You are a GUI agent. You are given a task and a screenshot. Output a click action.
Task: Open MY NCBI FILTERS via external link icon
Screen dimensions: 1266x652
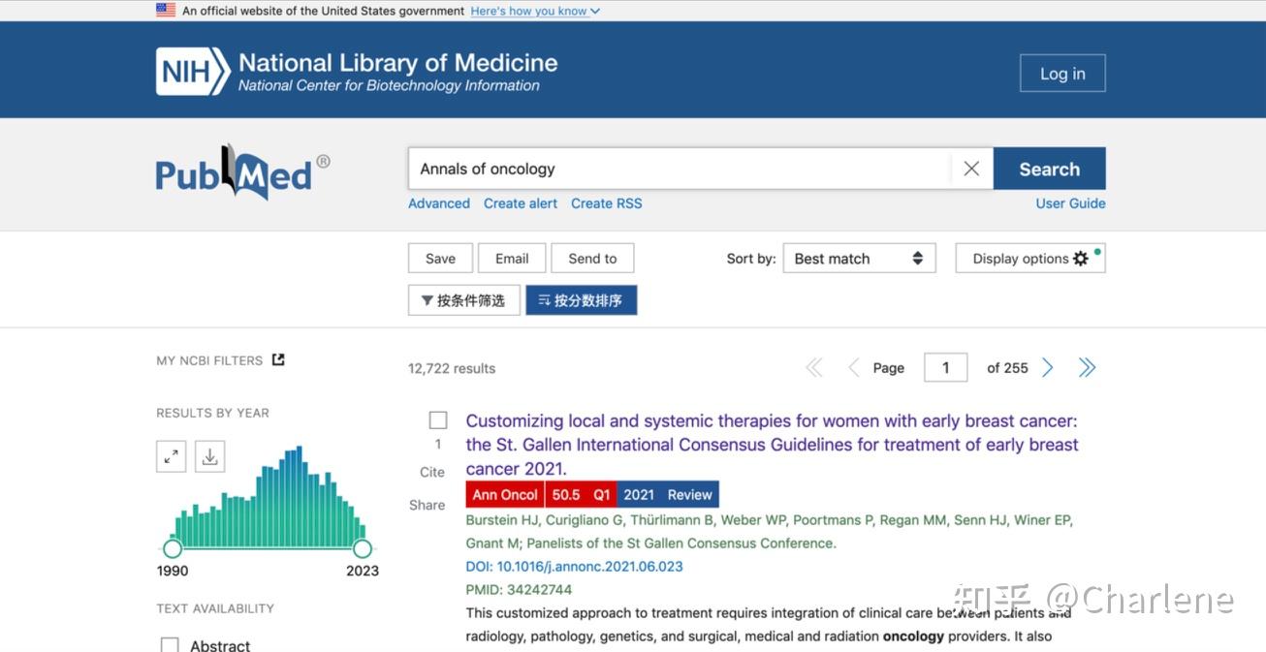(278, 358)
